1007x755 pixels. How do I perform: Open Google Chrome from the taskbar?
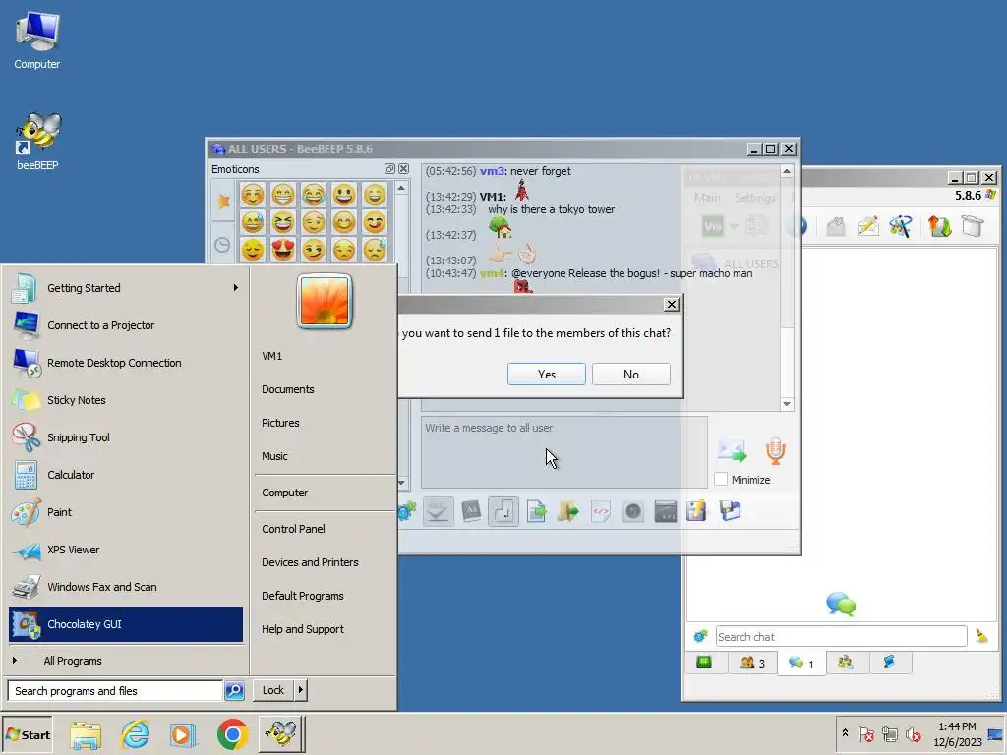(232, 734)
